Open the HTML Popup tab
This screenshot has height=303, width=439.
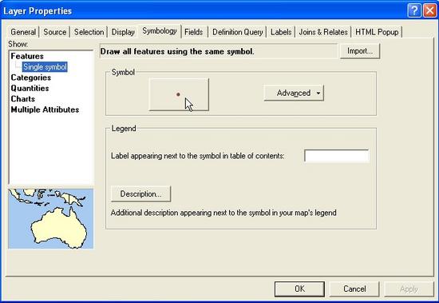pyautogui.click(x=377, y=32)
